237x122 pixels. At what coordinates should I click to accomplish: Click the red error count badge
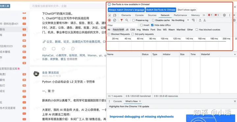pyautogui.click(x=210, y=15)
